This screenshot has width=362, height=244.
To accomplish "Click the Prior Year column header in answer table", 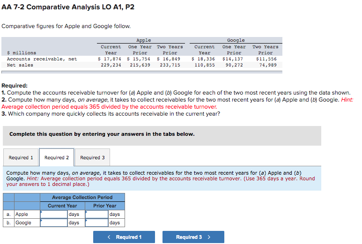I will [105, 206].
